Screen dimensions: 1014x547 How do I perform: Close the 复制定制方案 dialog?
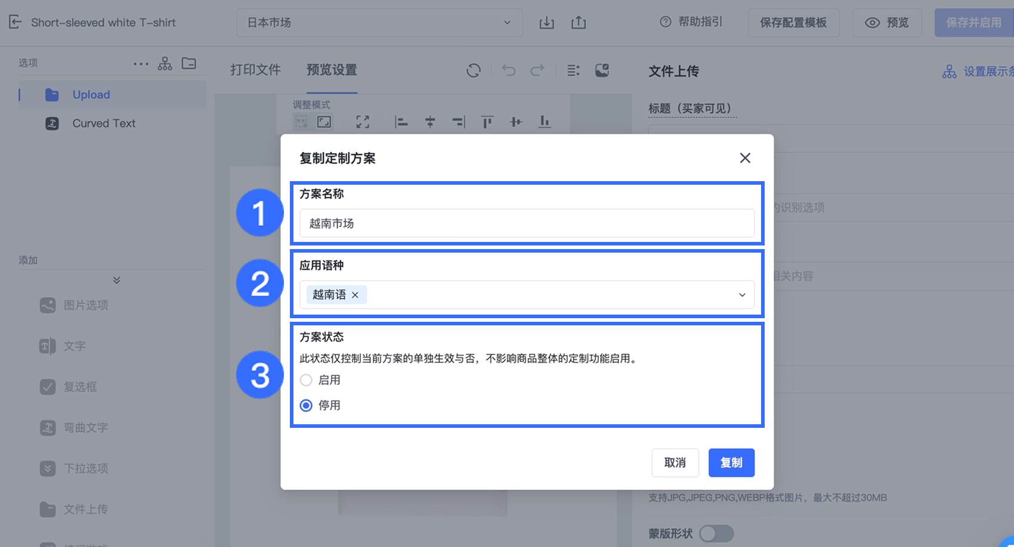745,158
